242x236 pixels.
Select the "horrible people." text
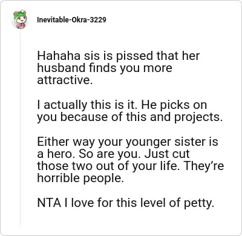(80, 179)
